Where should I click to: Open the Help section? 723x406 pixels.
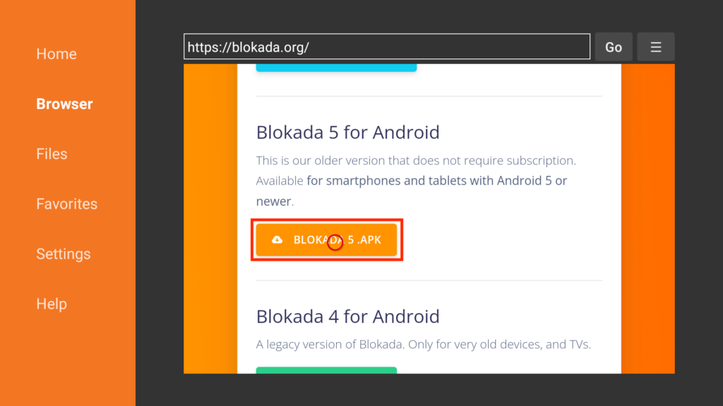tap(49, 304)
